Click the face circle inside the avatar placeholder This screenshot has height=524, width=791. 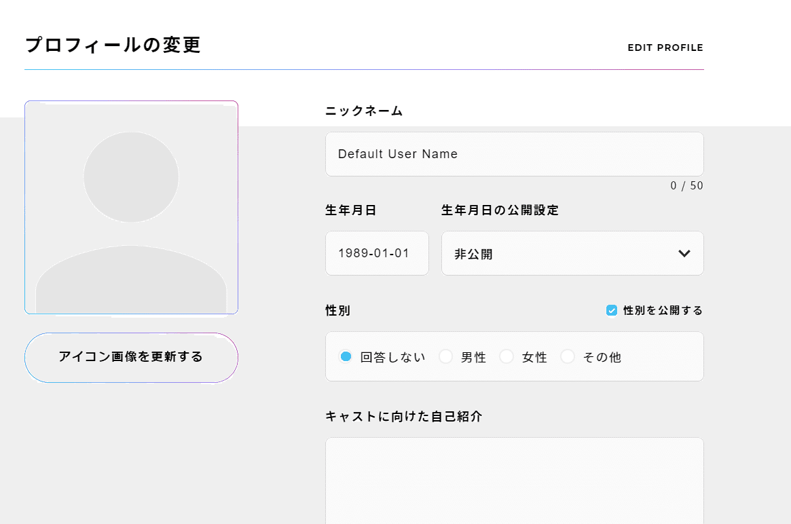pyautogui.click(x=131, y=176)
